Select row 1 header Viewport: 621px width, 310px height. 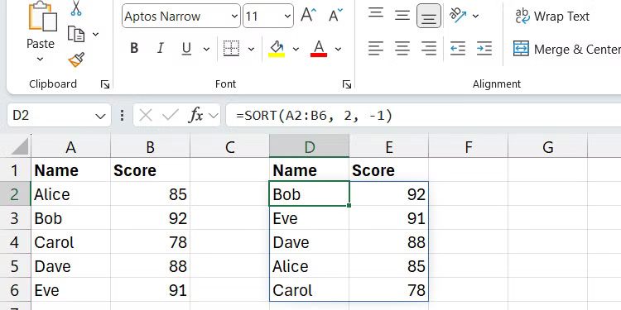[x=15, y=170]
